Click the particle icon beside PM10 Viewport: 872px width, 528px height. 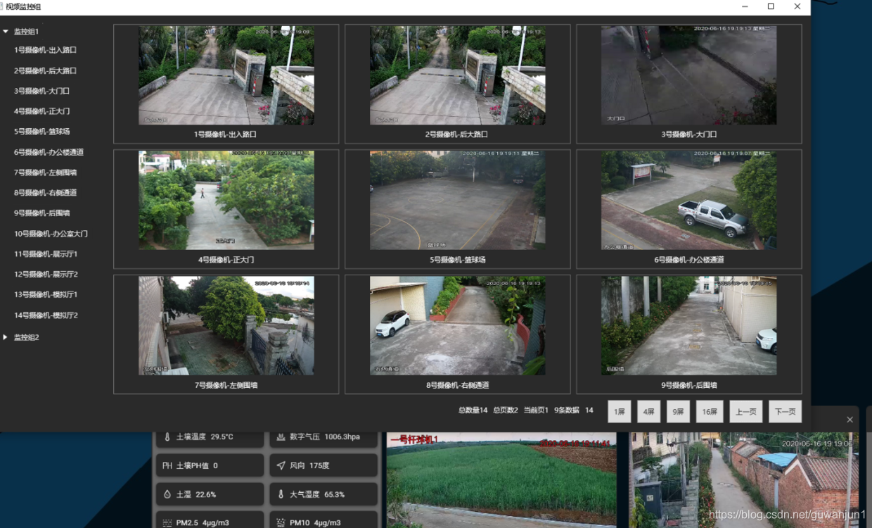(281, 523)
